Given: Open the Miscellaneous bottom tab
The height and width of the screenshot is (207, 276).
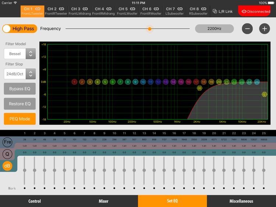Looking at the screenshot, I should pyautogui.click(x=241, y=201).
